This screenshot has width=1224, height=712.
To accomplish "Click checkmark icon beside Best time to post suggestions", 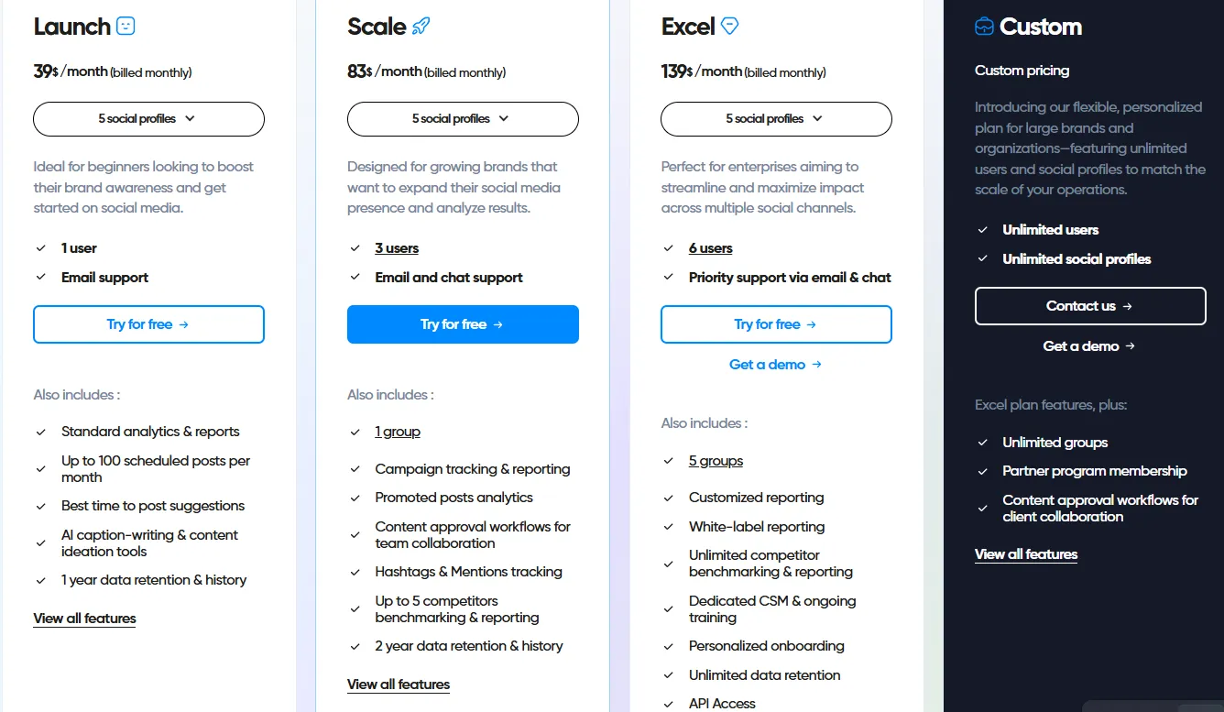I will coord(41,506).
